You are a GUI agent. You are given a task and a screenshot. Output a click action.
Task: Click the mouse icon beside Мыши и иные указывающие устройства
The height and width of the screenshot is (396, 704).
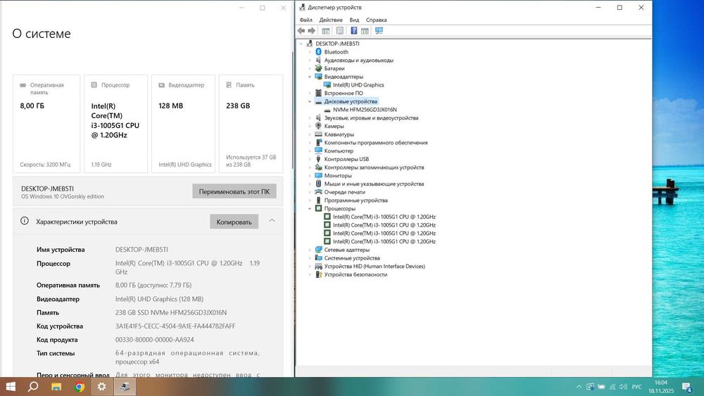click(x=318, y=184)
